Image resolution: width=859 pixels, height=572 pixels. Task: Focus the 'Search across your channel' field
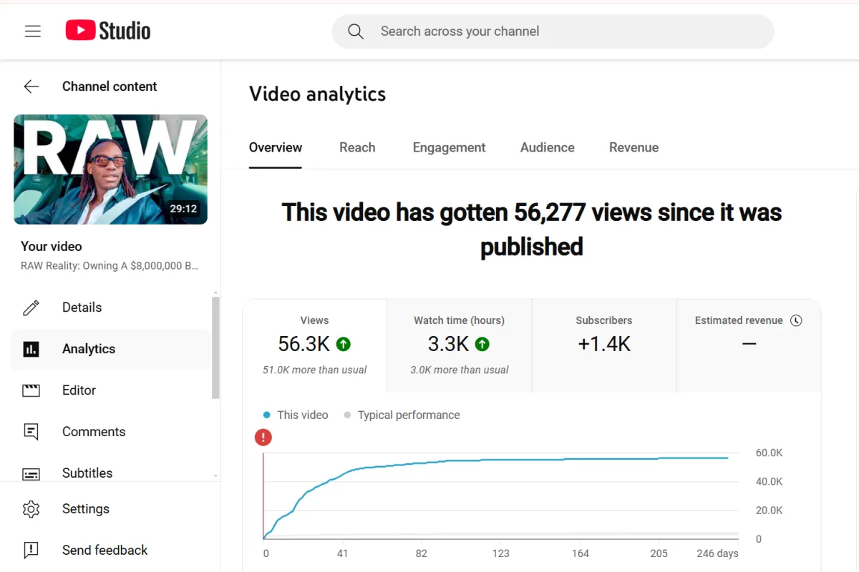tap(553, 31)
